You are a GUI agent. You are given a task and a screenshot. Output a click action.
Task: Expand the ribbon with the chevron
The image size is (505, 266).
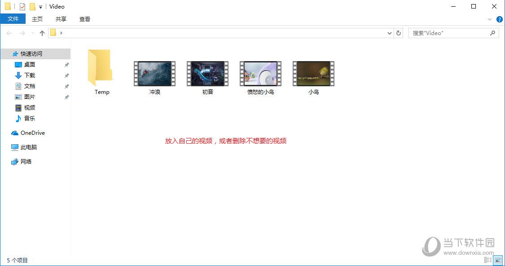pos(490,19)
